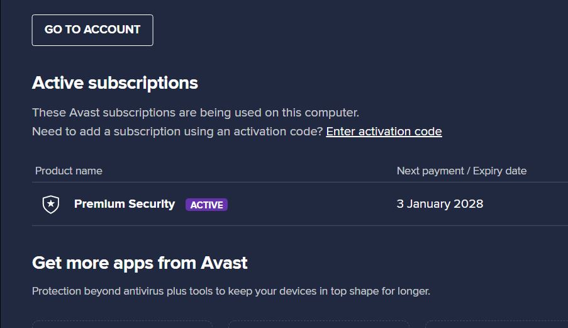Click the year 2028 in the expiry date
The height and width of the screenshot is (328, 568).
(469, 204)
